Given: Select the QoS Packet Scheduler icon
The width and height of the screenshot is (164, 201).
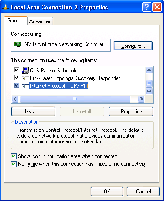Looking at the screenshot, I should tap(25, 70).
